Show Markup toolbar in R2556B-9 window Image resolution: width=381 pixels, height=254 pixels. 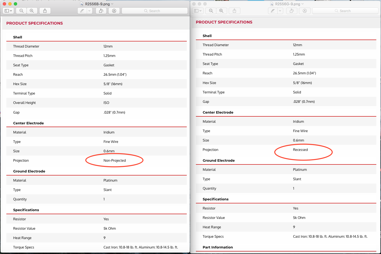click(114, 11)
